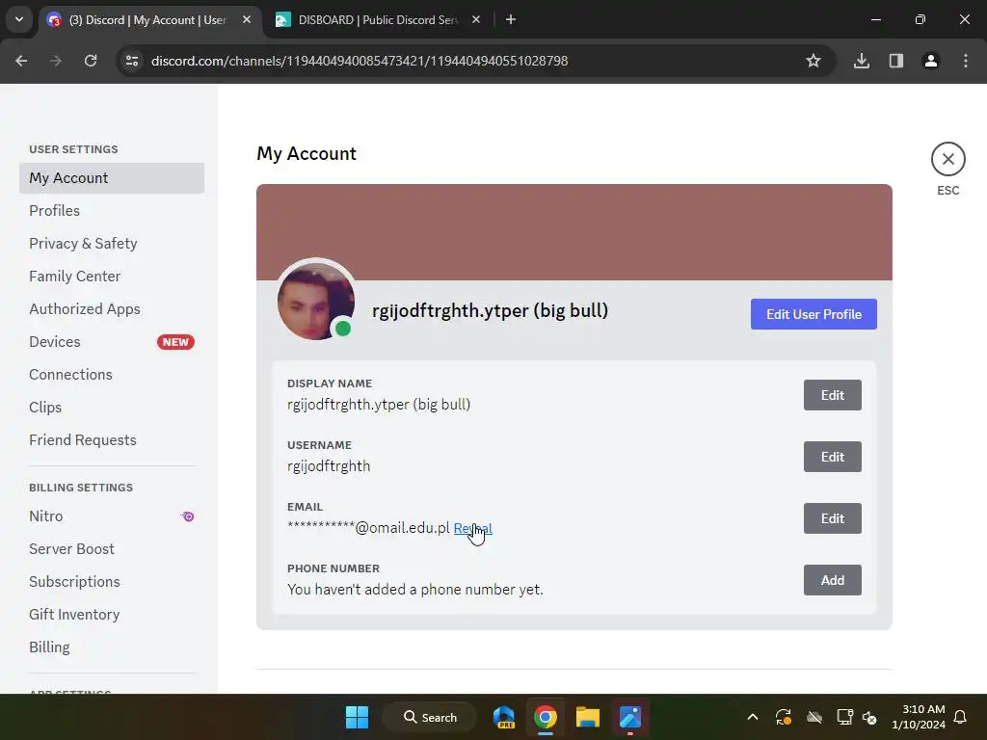Click the Nitro badge icon in sidebar

(188, 516)
